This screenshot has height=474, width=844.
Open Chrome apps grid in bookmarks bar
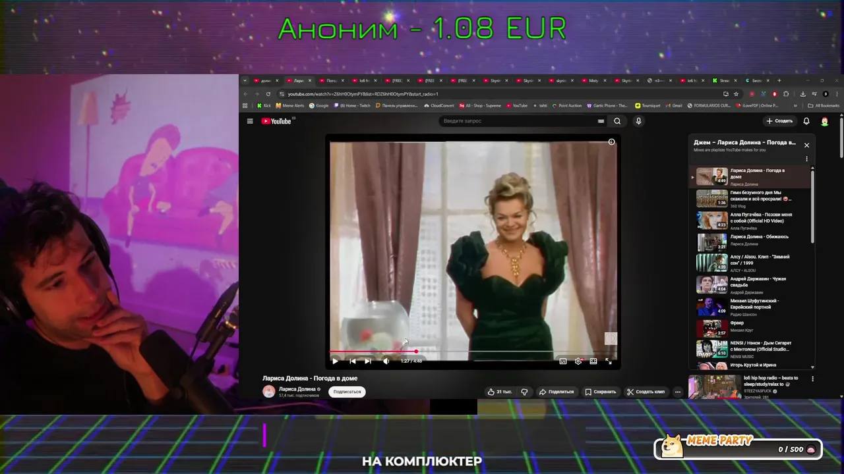tap(245, 105)
